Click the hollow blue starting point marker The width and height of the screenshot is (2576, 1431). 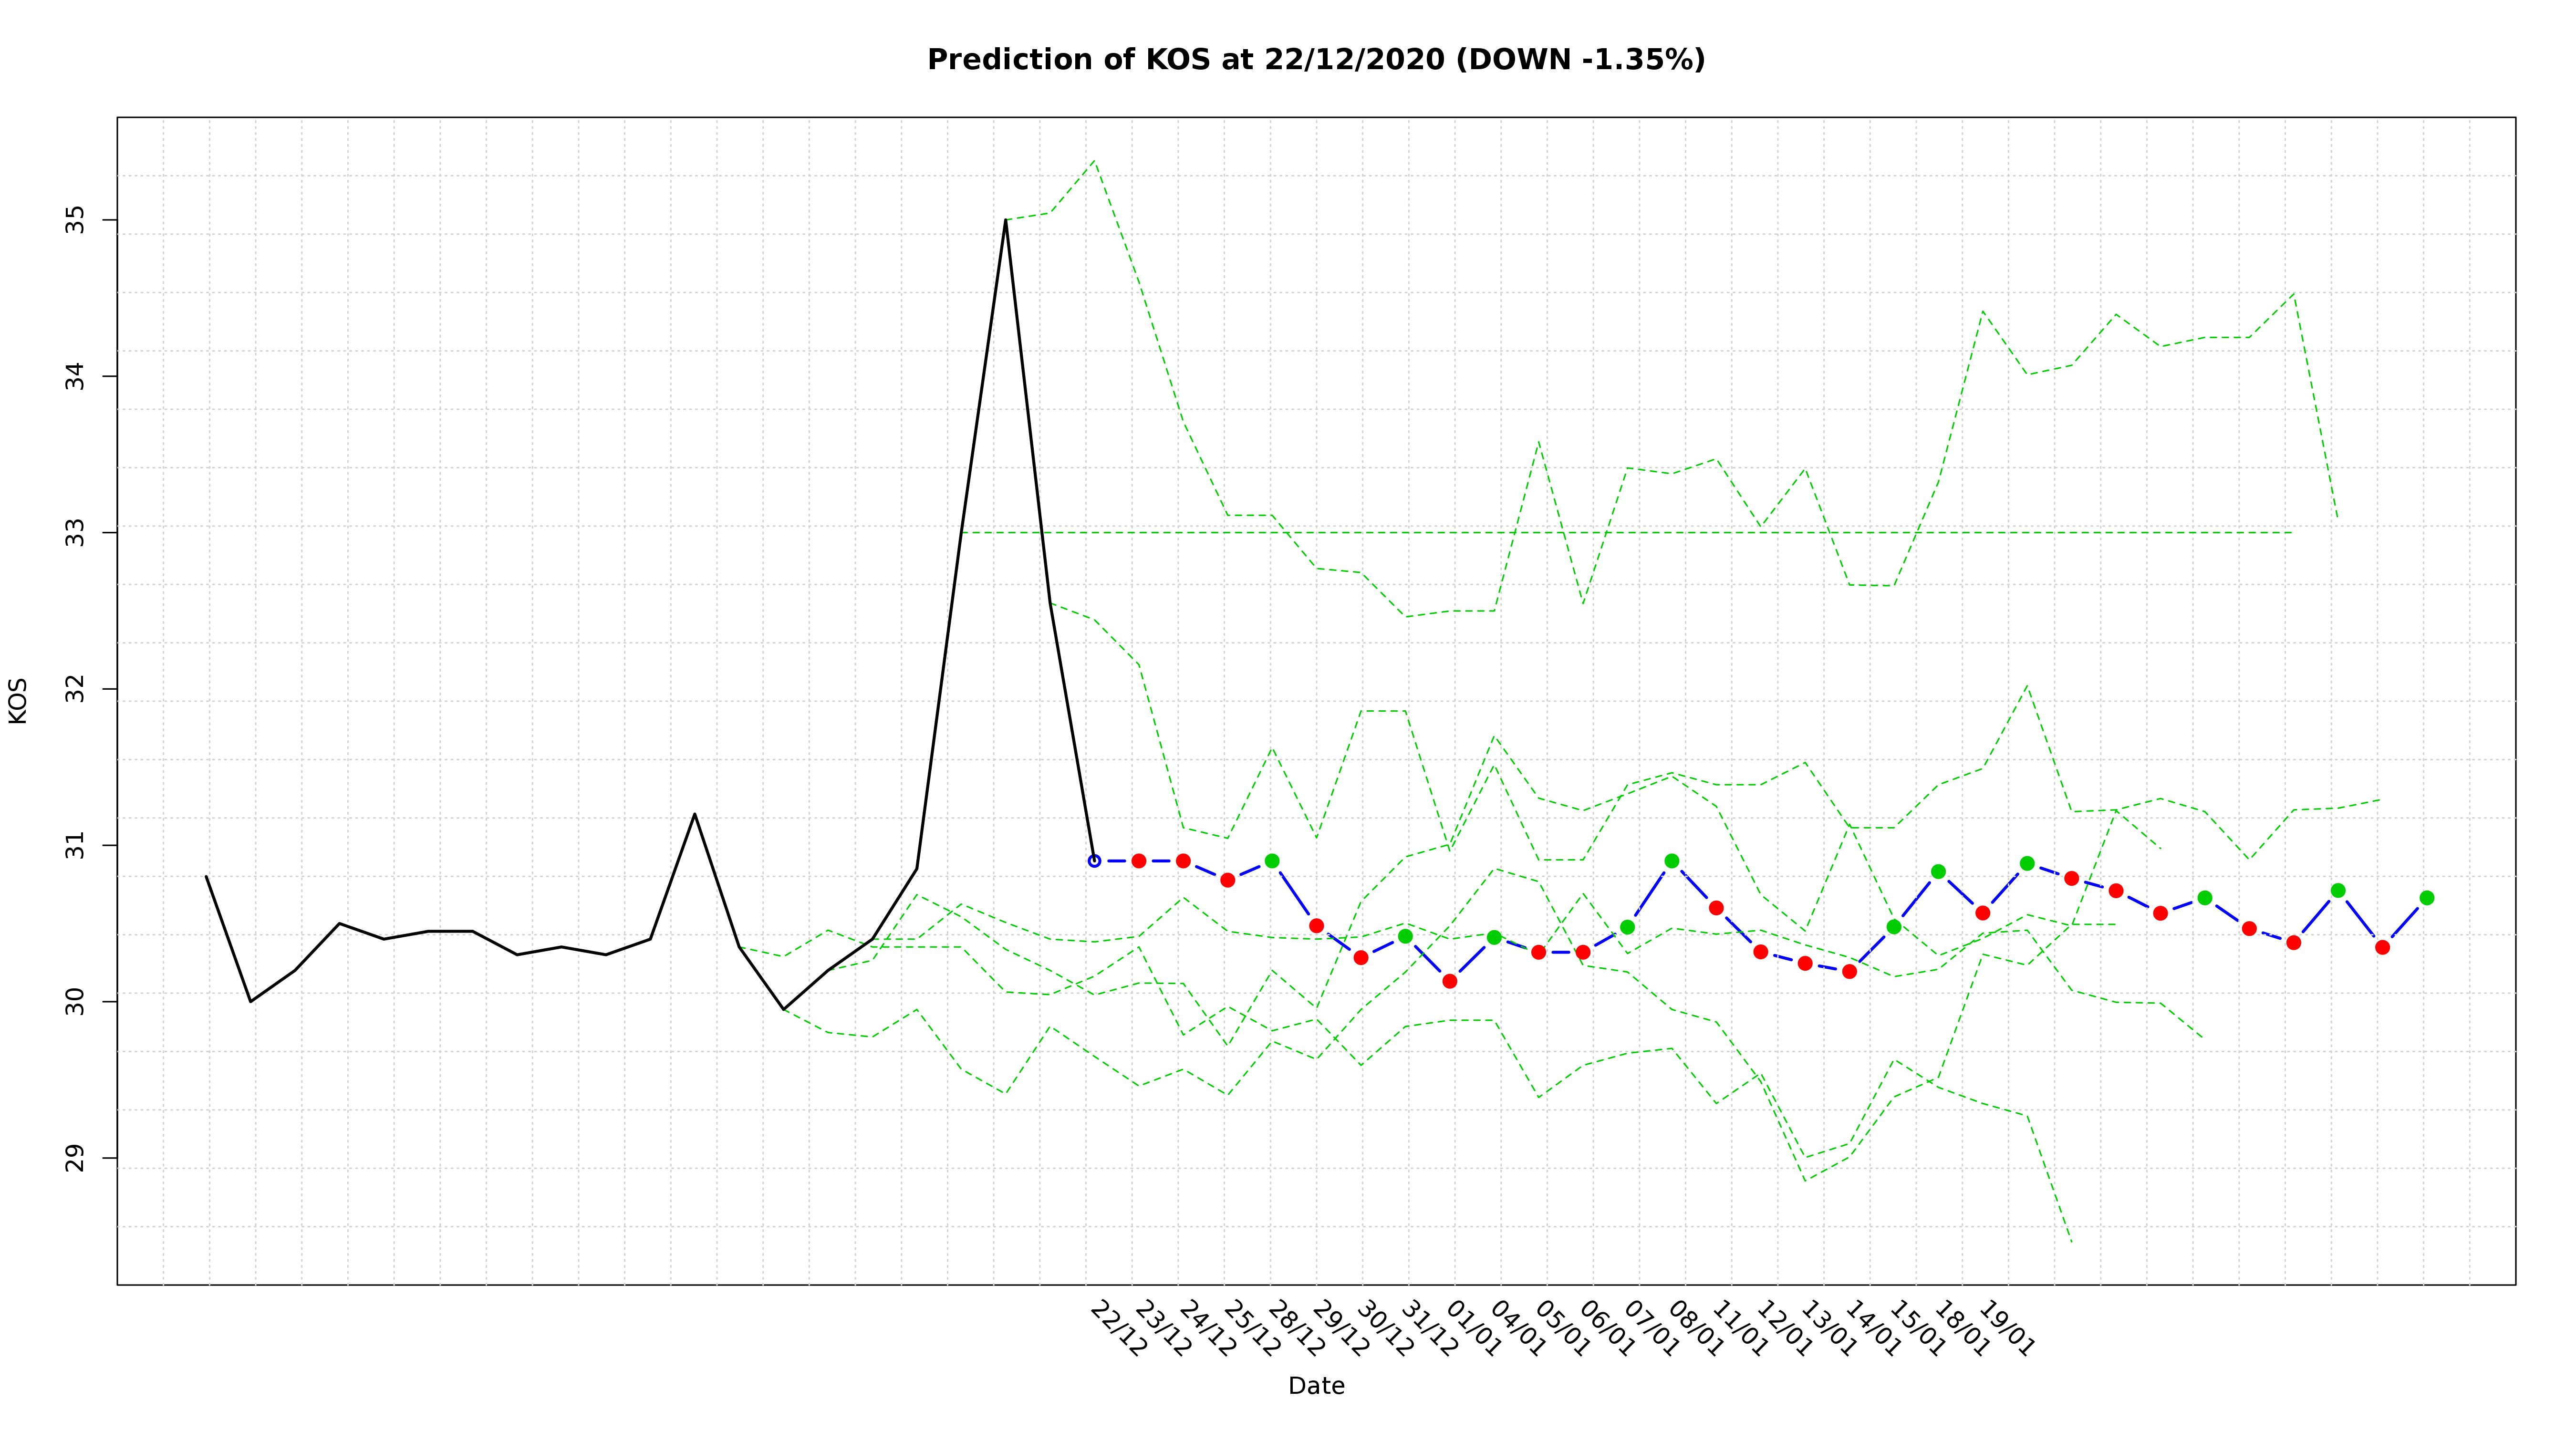pos(1094,861)
